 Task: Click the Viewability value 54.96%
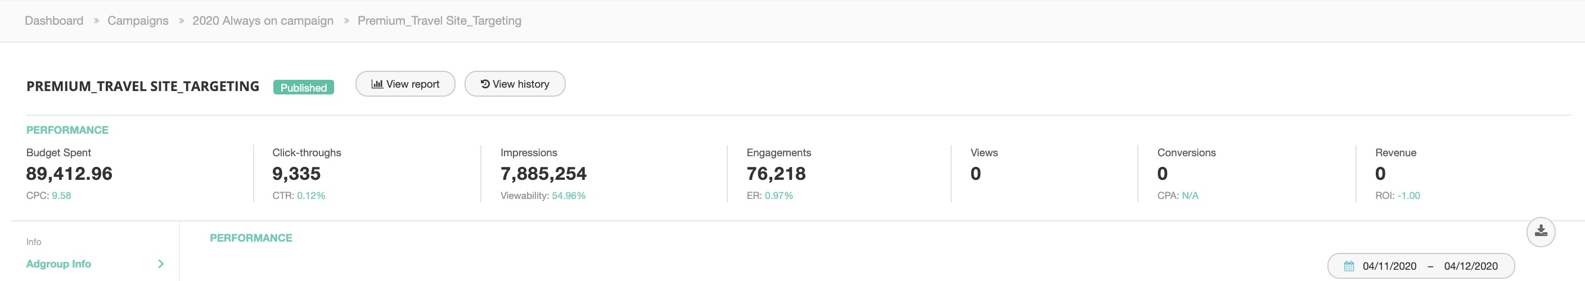click(568, 196)
